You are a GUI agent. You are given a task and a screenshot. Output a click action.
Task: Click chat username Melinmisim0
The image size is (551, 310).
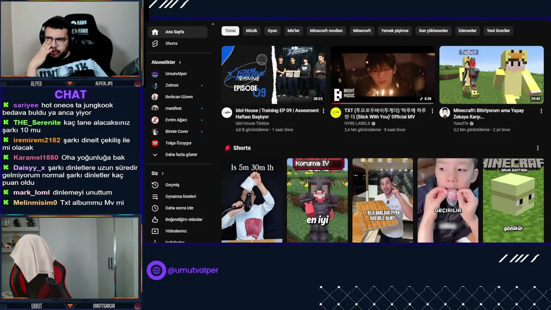35,203
